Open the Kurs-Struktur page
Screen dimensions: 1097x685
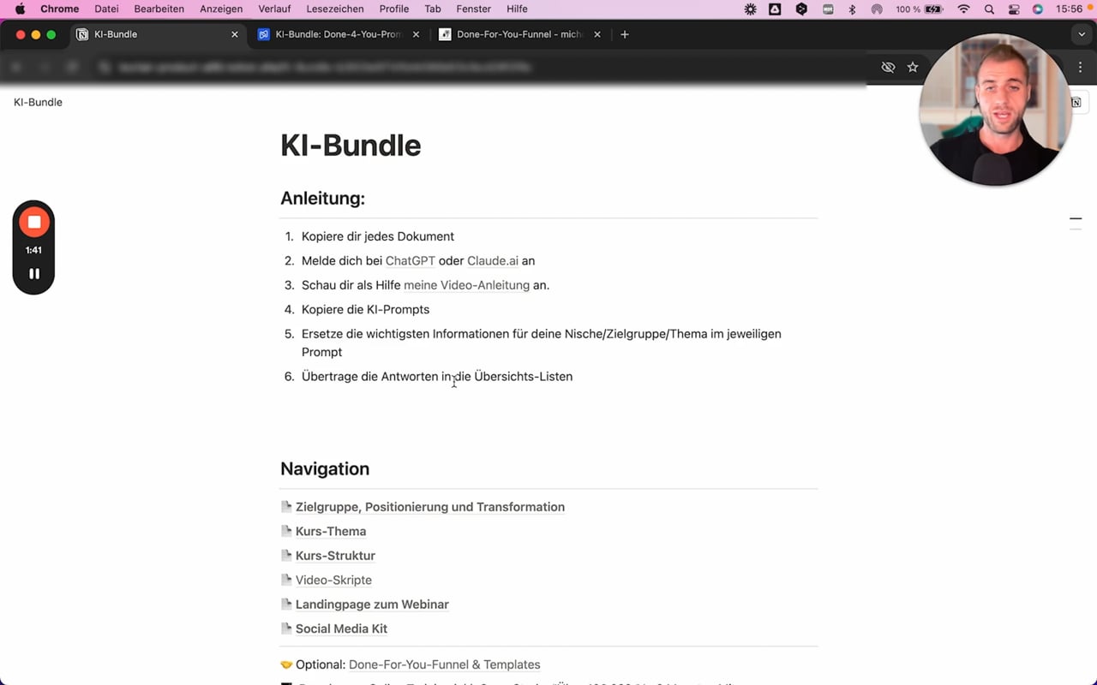[335, 556]
